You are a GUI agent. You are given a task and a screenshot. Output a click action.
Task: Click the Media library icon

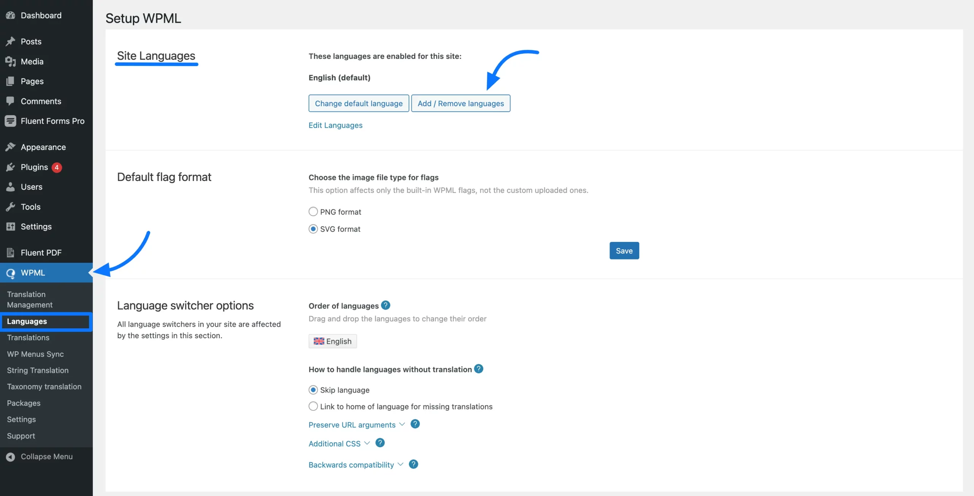pyautogui.click(x=10, y=61)
